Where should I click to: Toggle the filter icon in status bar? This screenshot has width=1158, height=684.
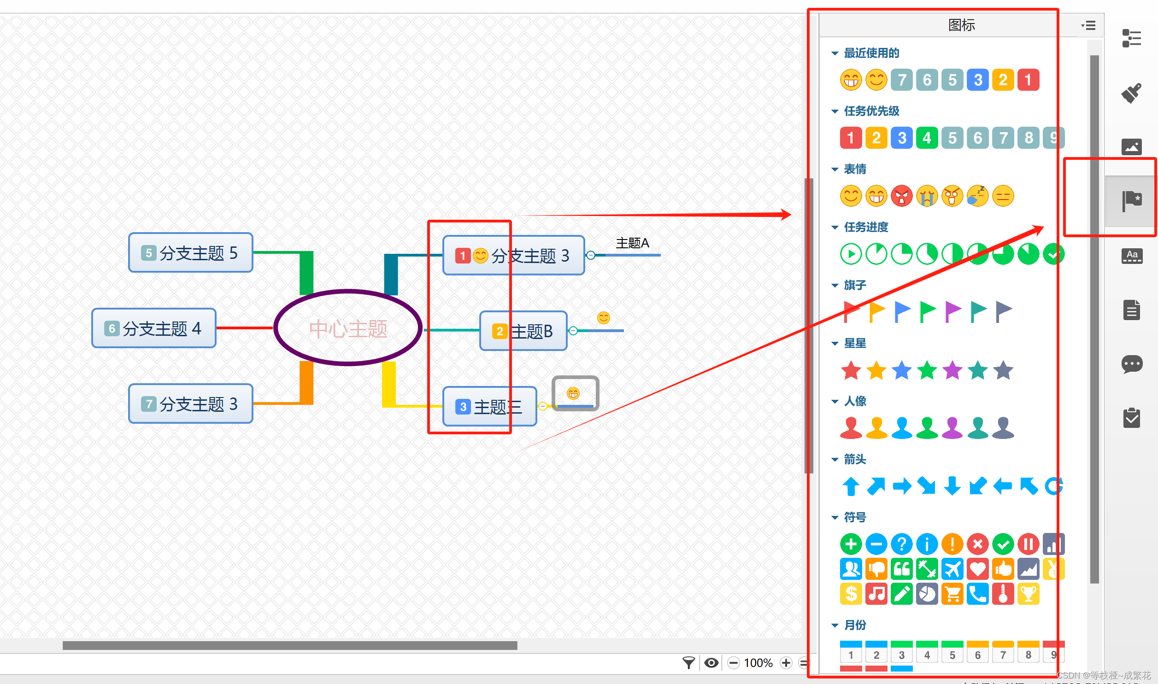pyautogui.click(x=689, y=663)
